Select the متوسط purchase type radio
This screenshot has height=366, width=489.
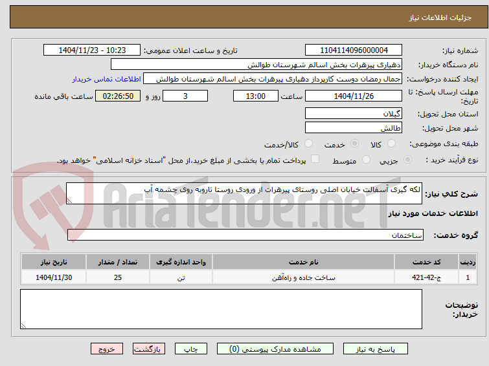pyautogui.click(x=366, y=160)
